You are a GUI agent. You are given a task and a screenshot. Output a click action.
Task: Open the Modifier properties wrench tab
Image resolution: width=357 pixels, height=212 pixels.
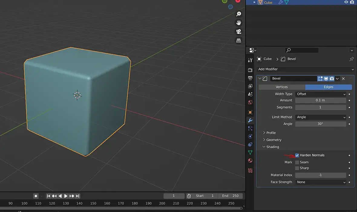pos(250,120)
